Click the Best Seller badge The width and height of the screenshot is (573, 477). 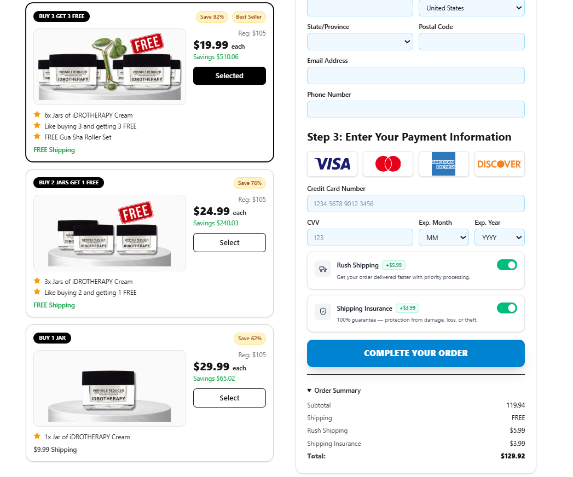point(249,17)
